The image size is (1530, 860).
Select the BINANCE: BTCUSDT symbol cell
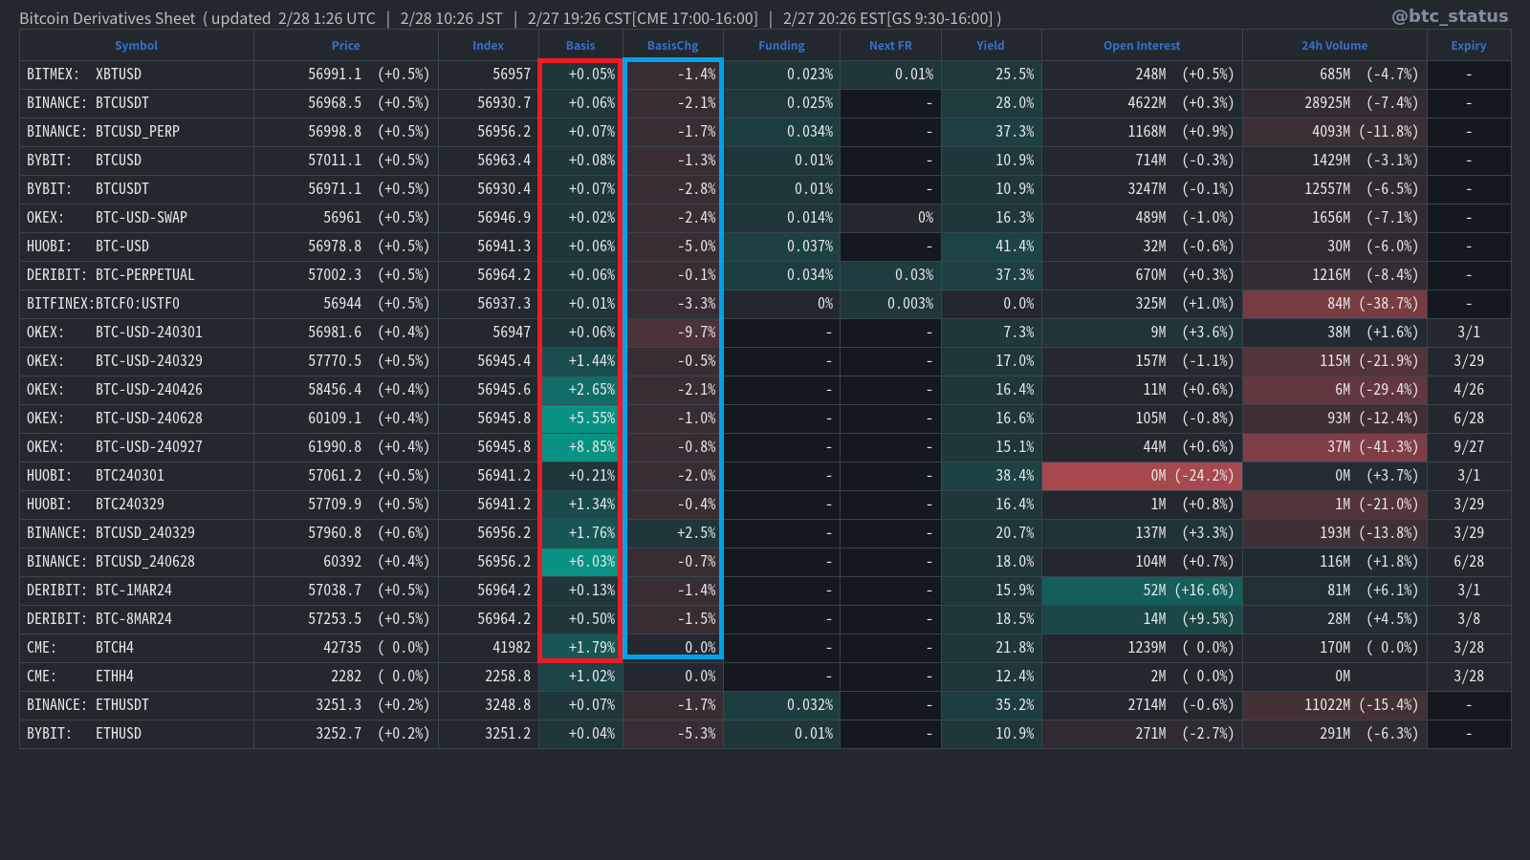[x=137, y=103]
